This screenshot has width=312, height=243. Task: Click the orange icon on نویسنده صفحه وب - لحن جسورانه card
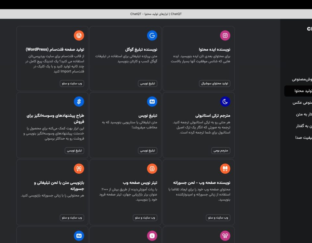[x=225, y=168]
